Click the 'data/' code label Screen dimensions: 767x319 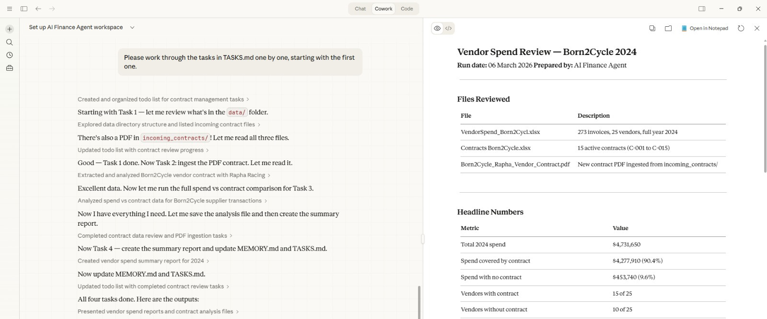(x=237, y=112)
